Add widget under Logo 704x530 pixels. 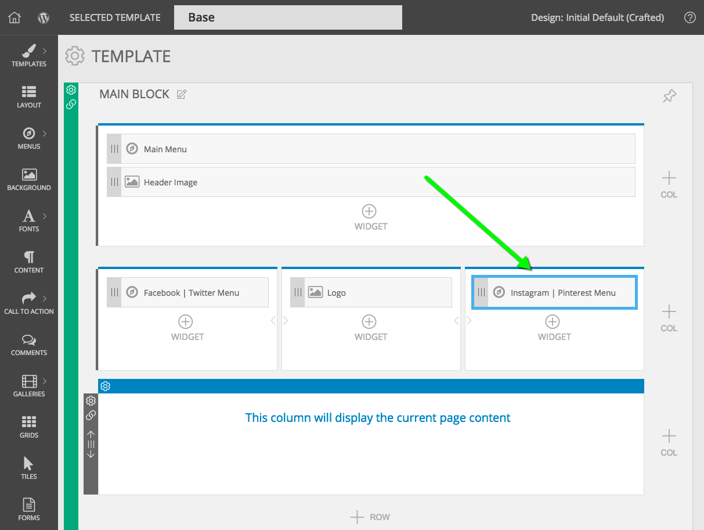[371, 328]
